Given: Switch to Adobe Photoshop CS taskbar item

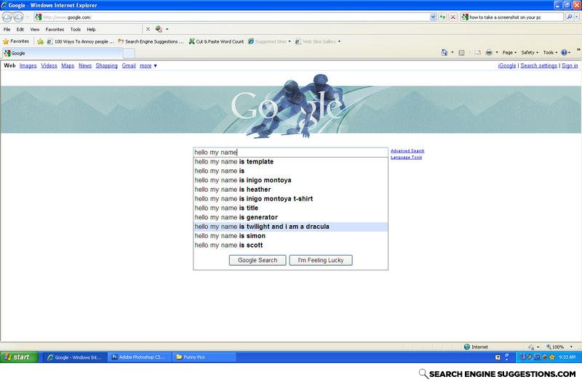Looking at the screenshot, I should coord(140,357).
